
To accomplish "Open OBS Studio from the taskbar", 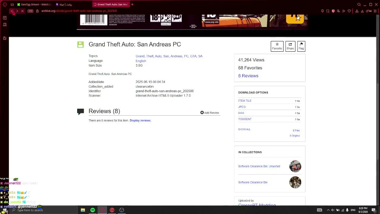I will click(x=122, y=210).
